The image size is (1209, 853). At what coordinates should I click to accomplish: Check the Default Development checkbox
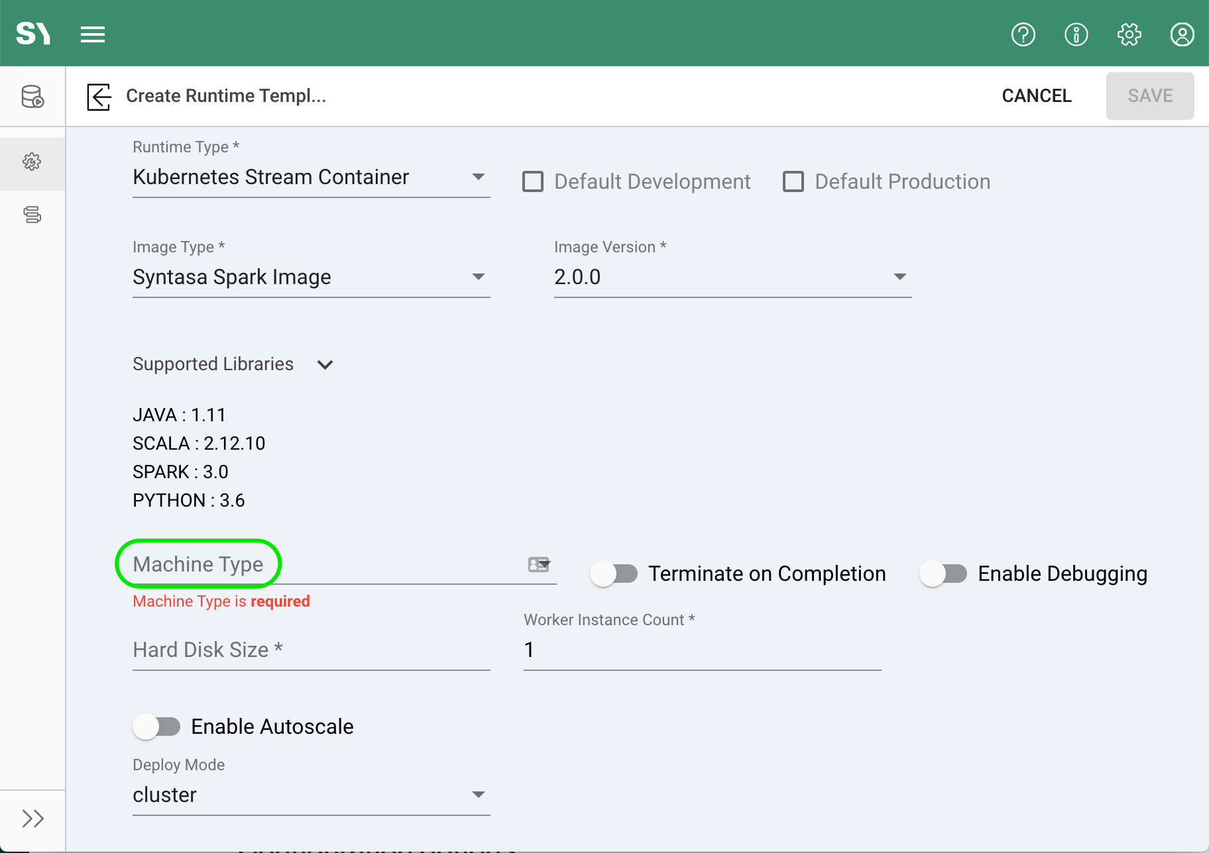533,181
